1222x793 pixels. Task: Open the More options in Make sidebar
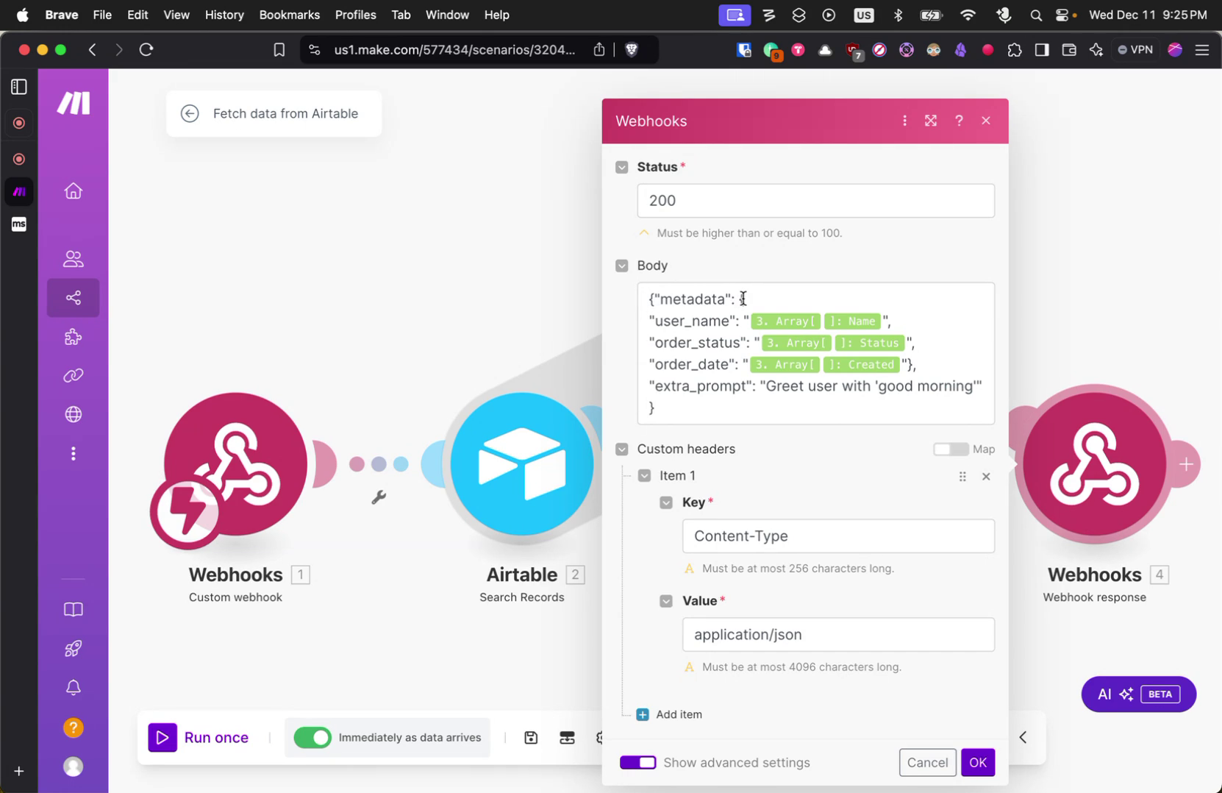73,453
